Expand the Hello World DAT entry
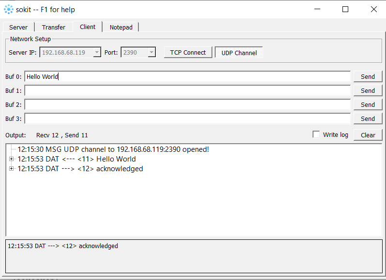The image size is (386, 280). tap(12, 159)
